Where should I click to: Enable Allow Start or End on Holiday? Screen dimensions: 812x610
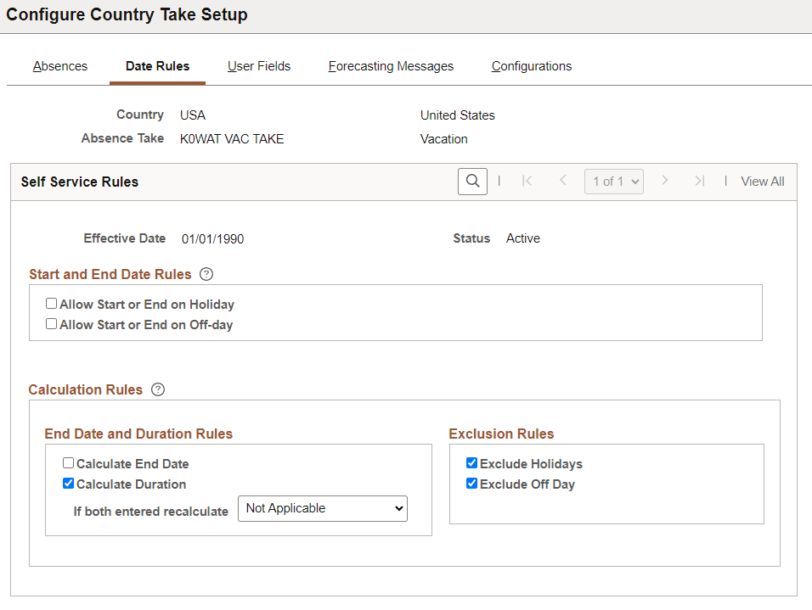pos(51,303)
